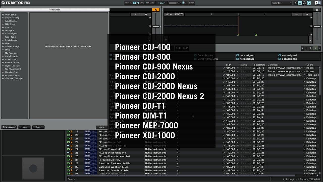323x182 pixels.
Task: Click arrow icon on track row 25
Action: coord(68,153)
